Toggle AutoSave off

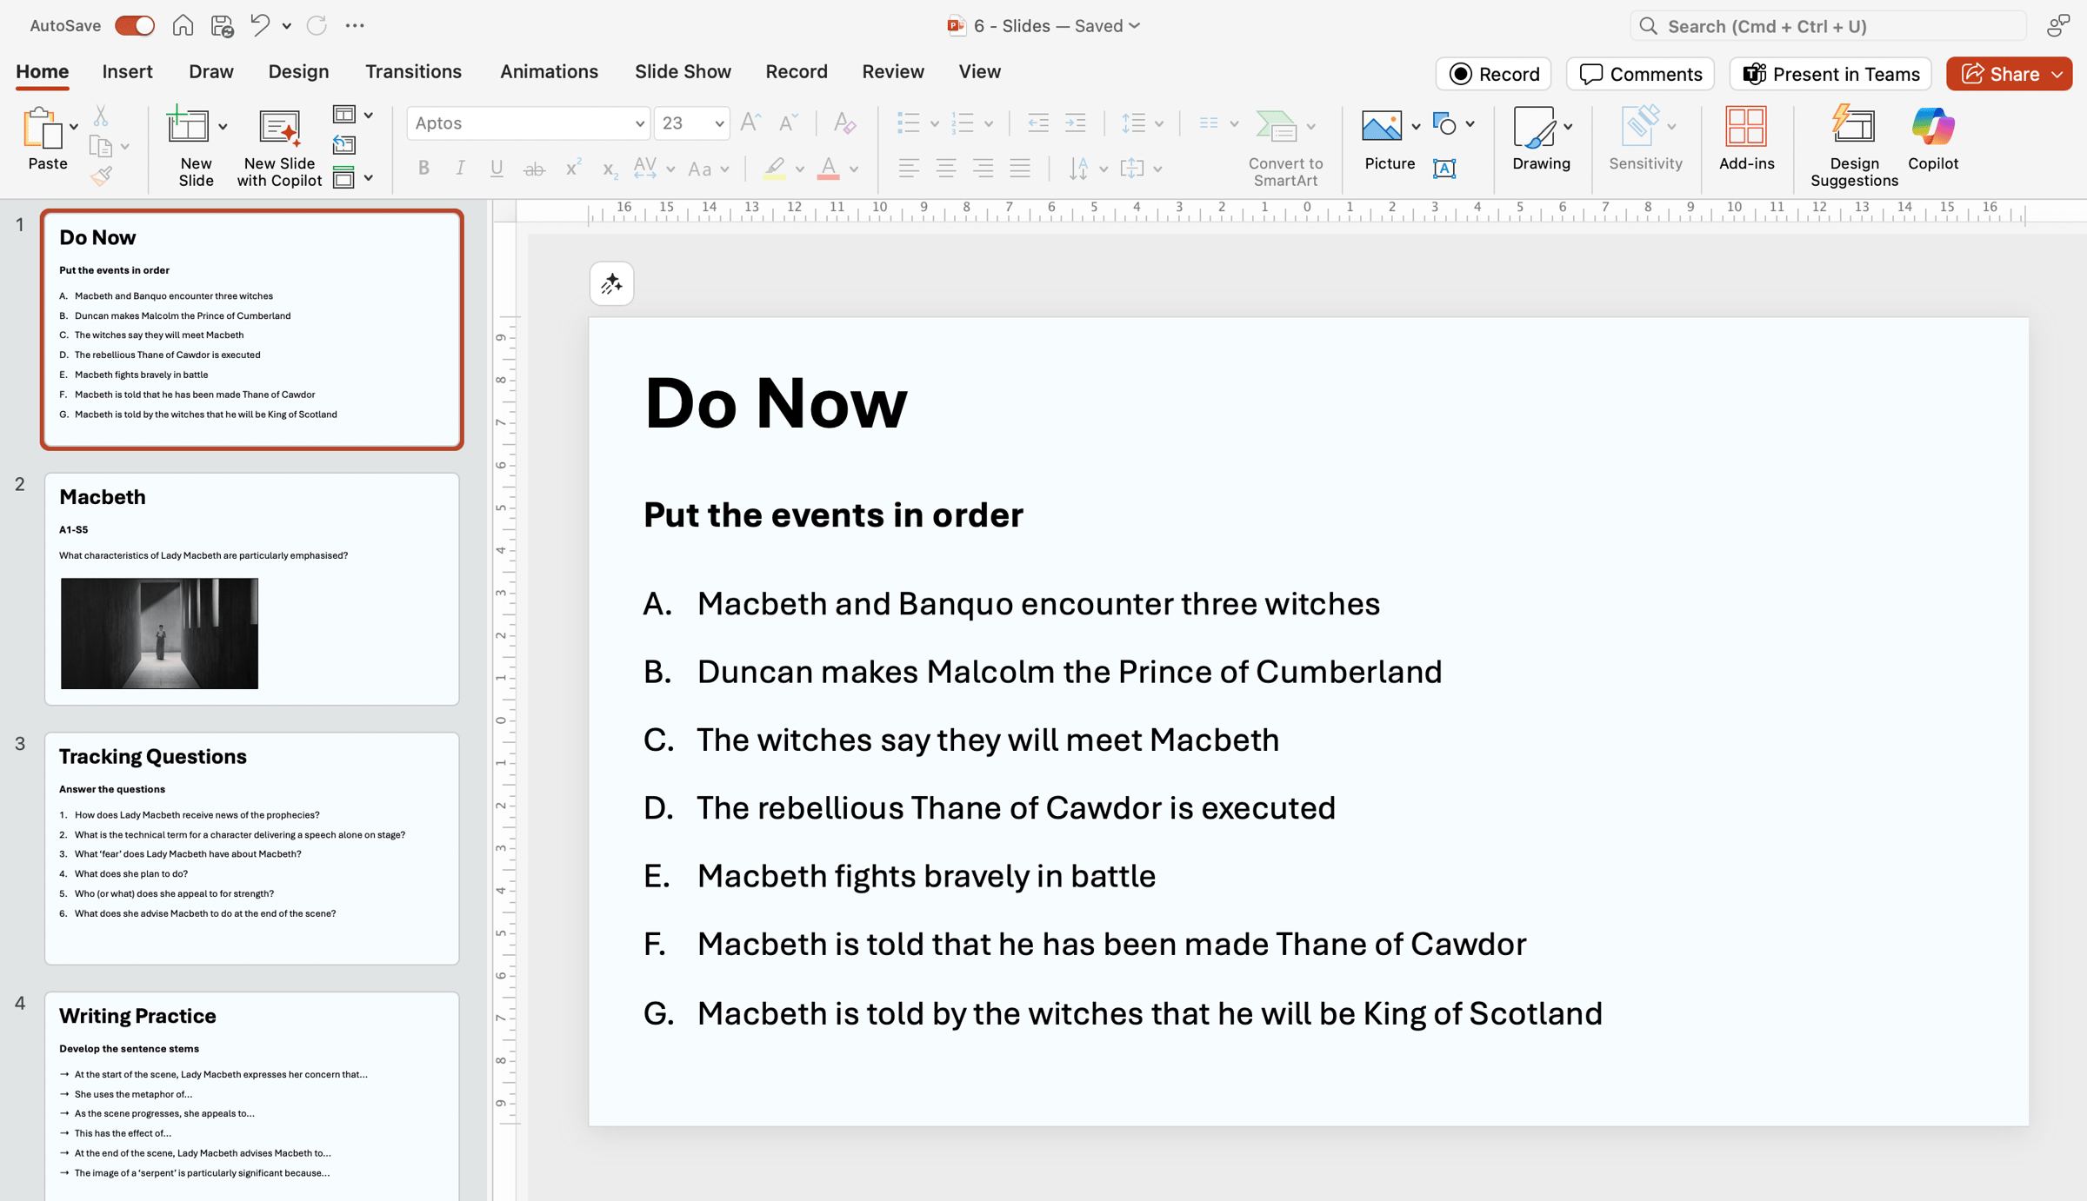pos(134,25)
